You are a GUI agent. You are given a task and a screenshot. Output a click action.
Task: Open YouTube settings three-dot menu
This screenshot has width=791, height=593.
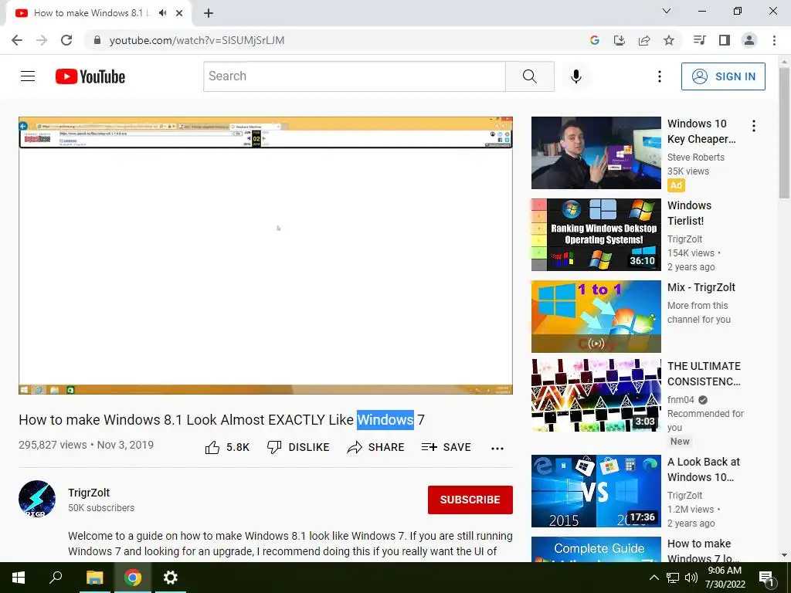coord(660,76)
